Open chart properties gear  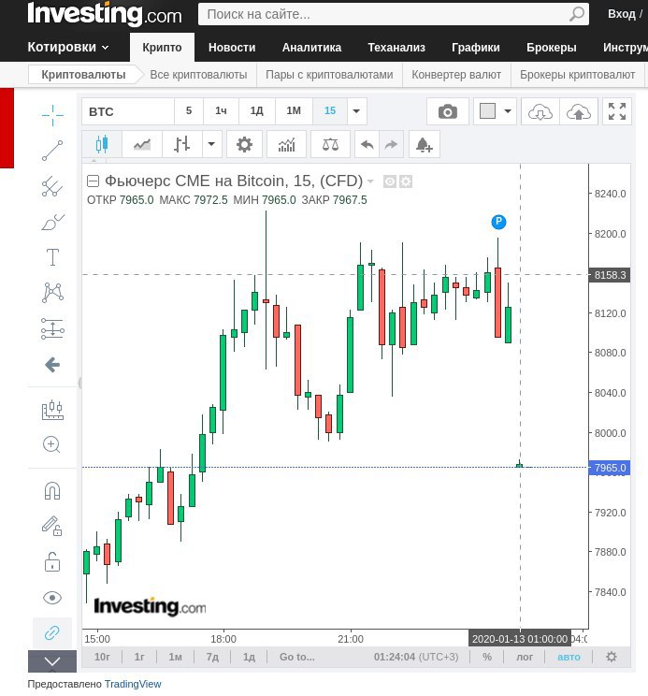coord(244,144)
